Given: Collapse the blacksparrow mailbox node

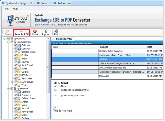Looking at the screenshot, I should [8, 42].
